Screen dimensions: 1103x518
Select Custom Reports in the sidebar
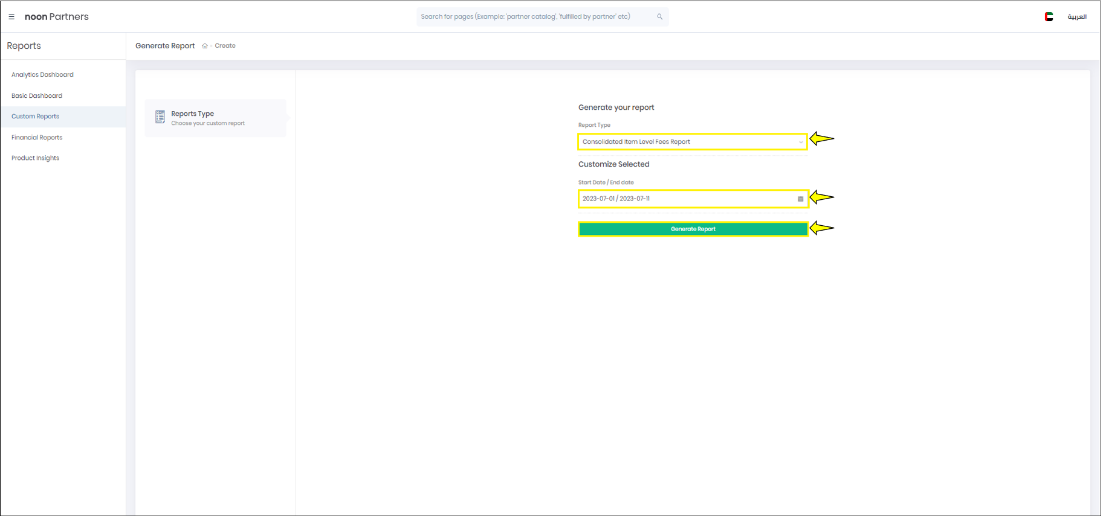(36, 117)
